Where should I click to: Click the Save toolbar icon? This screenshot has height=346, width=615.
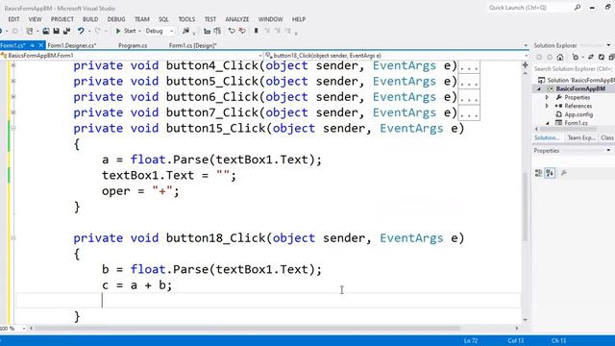point(57,31)
